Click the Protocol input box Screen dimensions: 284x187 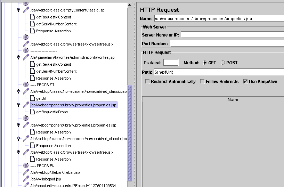pos(171,63)
